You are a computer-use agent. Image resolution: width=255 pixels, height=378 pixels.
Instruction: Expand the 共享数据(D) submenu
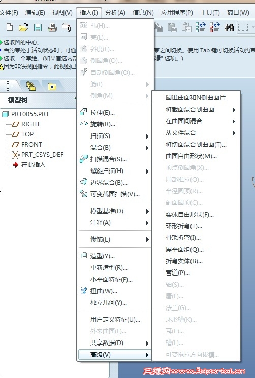pyautogui.click(x=114, y=343)
